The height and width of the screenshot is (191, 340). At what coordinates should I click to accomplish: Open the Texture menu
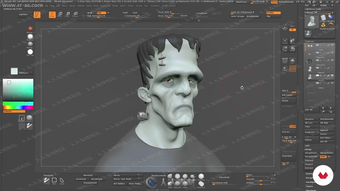point(139,6)
